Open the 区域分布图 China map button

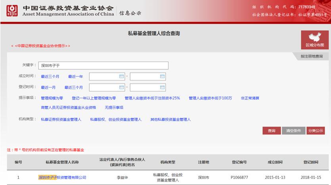pos(315,40)
